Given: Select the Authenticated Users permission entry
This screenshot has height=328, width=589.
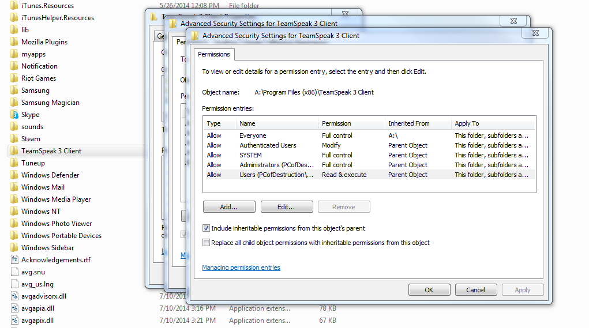Looking at the screenshot, I should [x=369, y=145].
